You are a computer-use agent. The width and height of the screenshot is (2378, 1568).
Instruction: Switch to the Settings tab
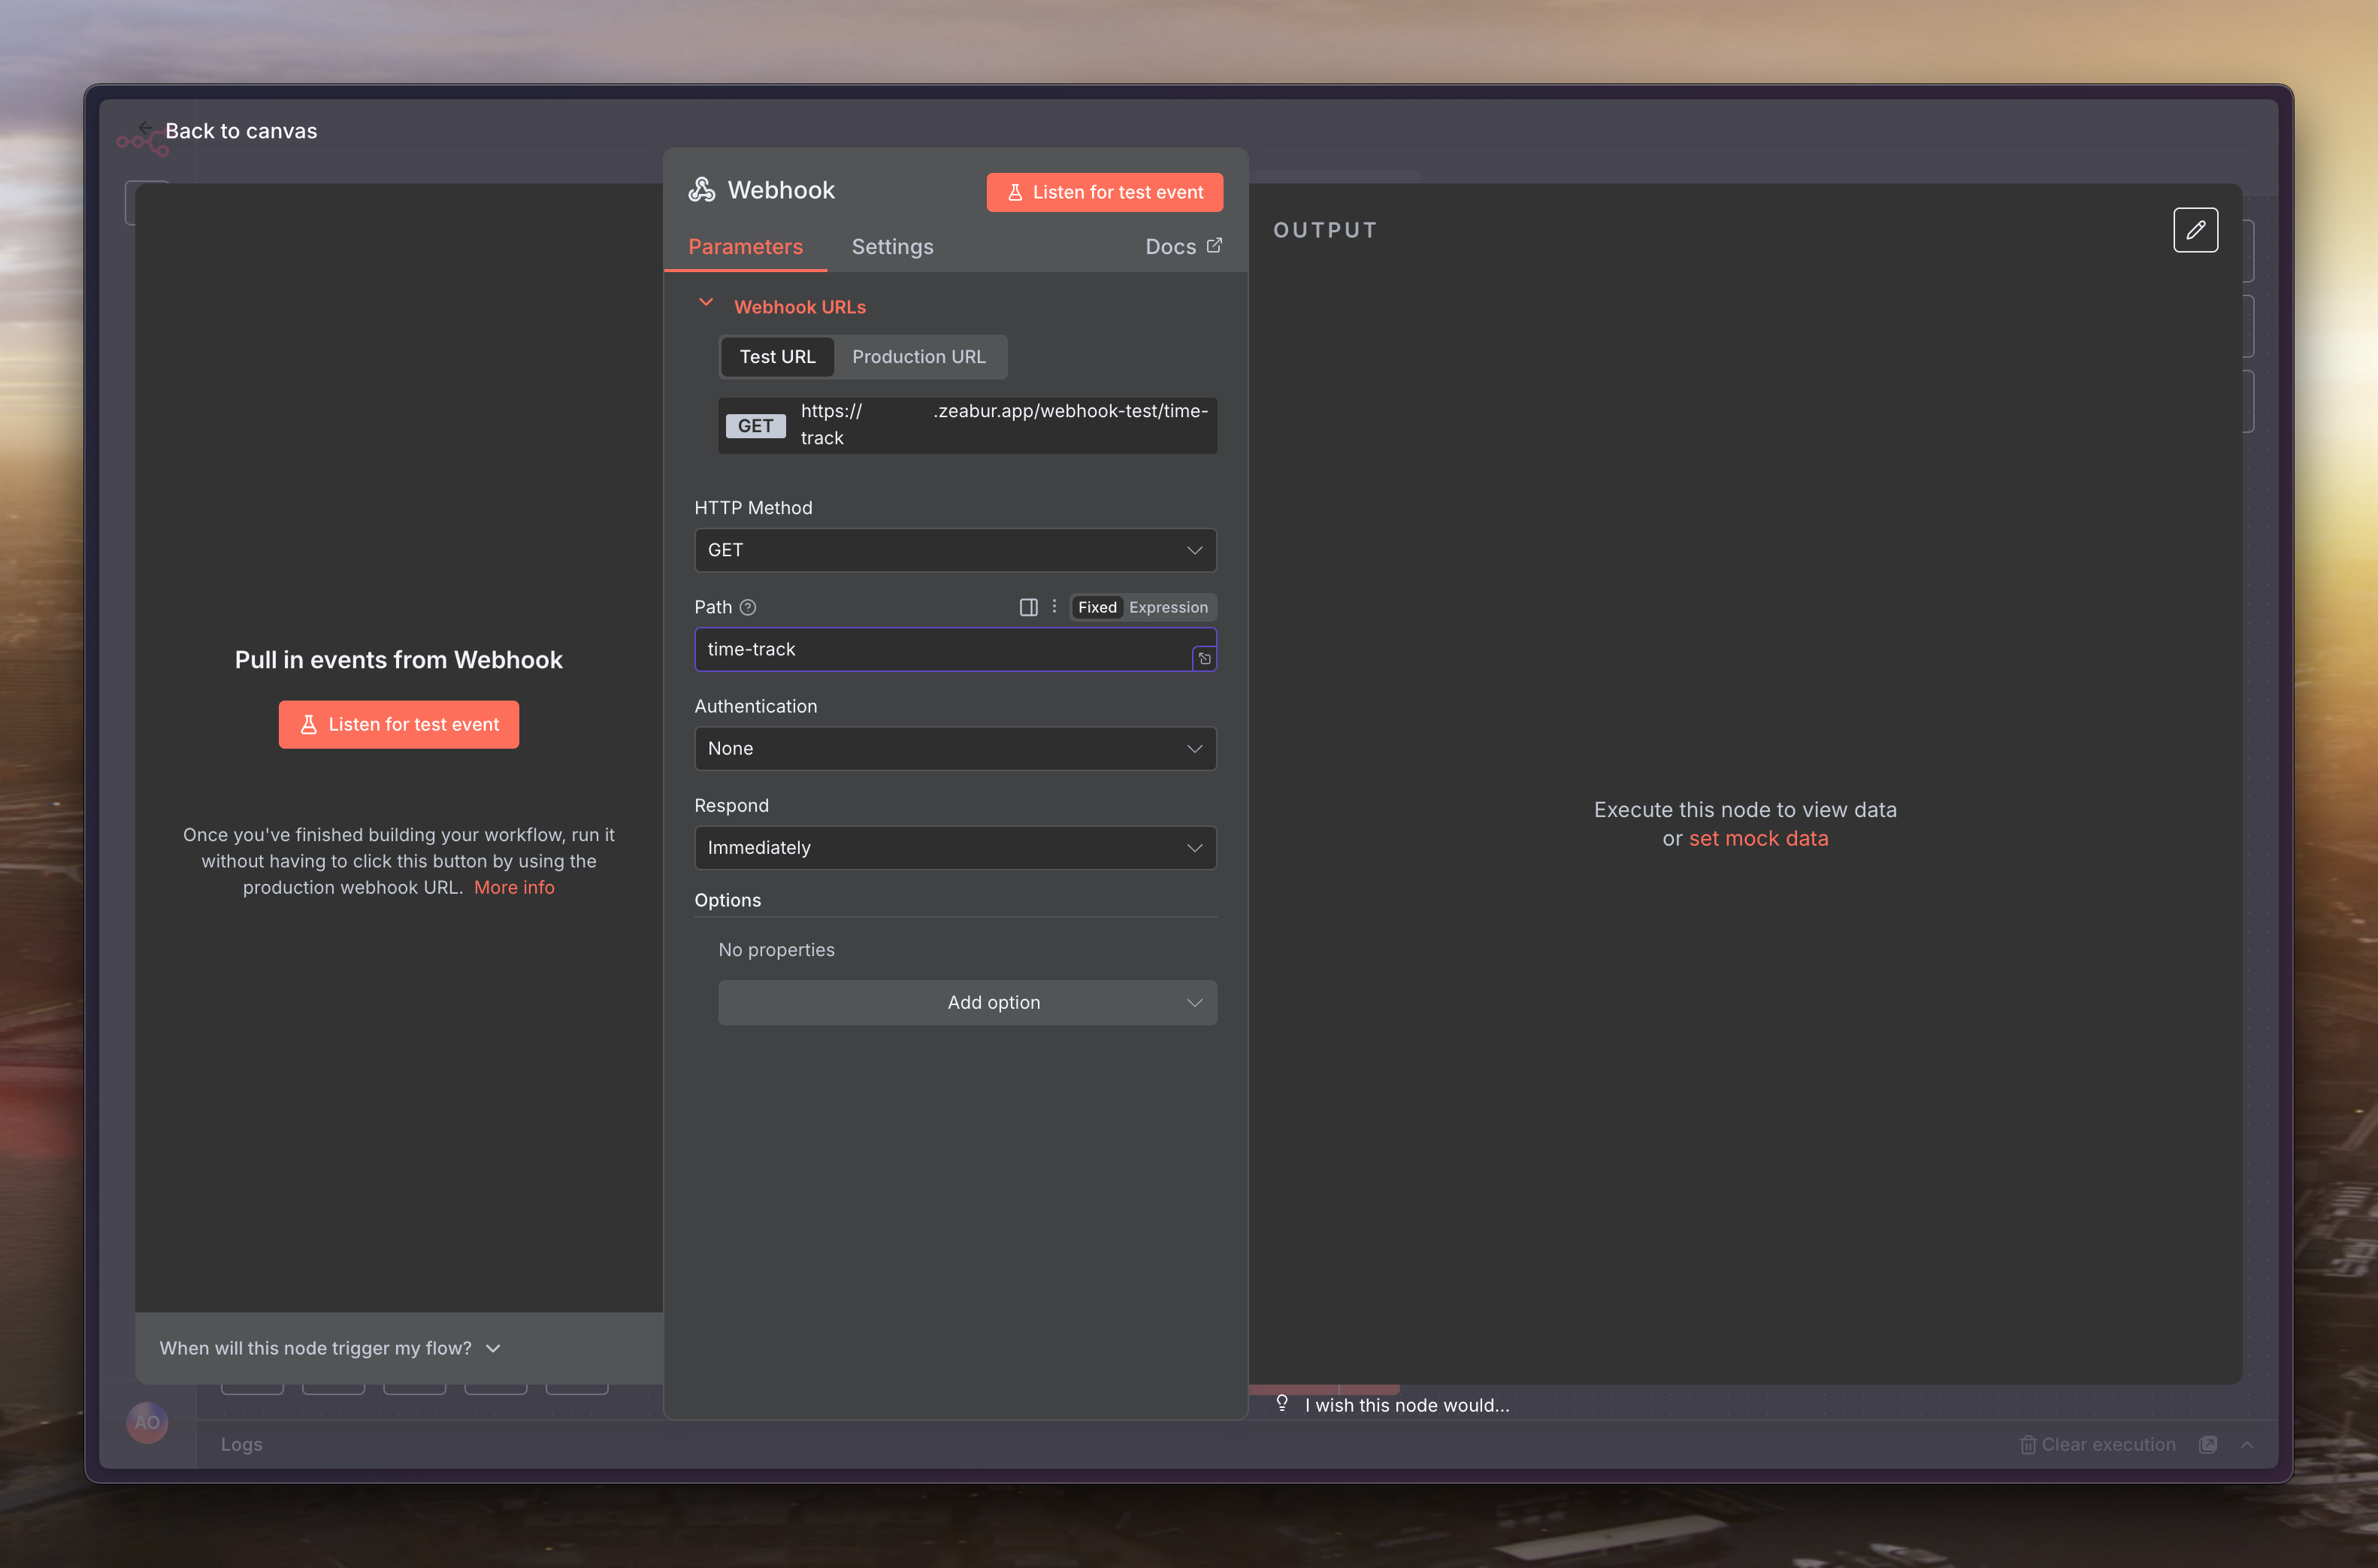891,247
